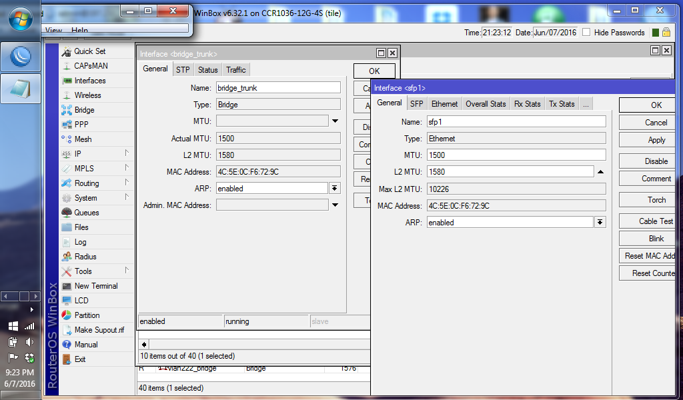Open Log from sidebar

click(96, 242)
